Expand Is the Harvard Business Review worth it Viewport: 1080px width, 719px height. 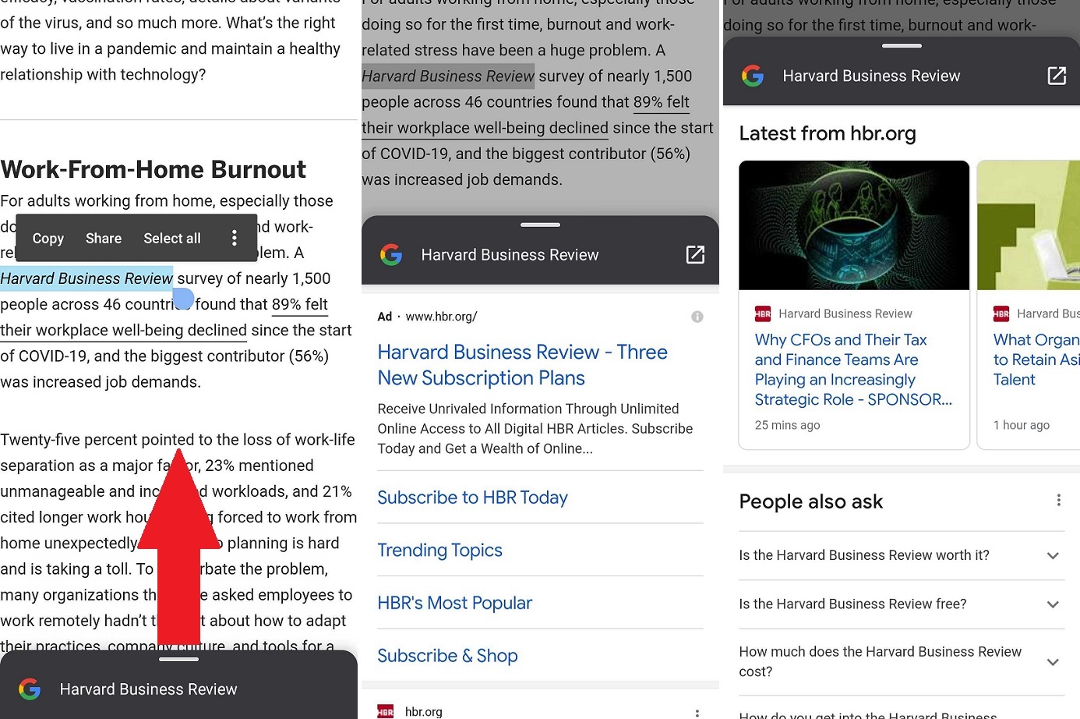(902, 555)
